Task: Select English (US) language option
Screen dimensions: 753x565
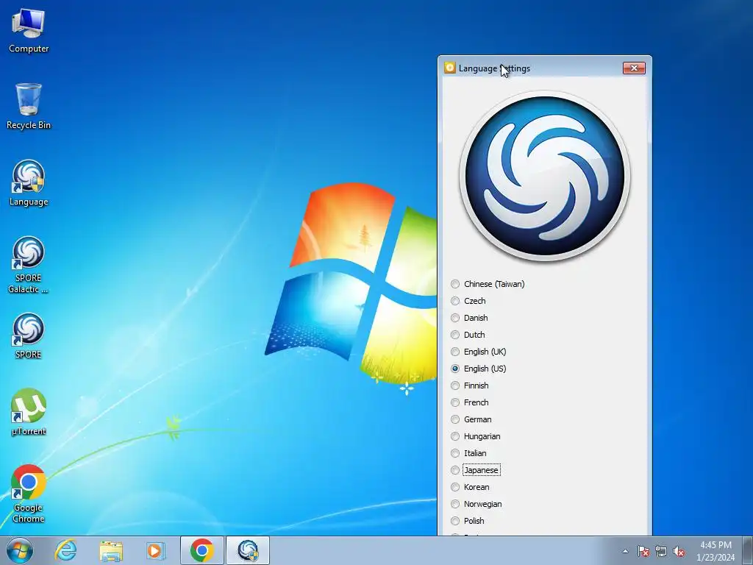Action: pos(479,369)
